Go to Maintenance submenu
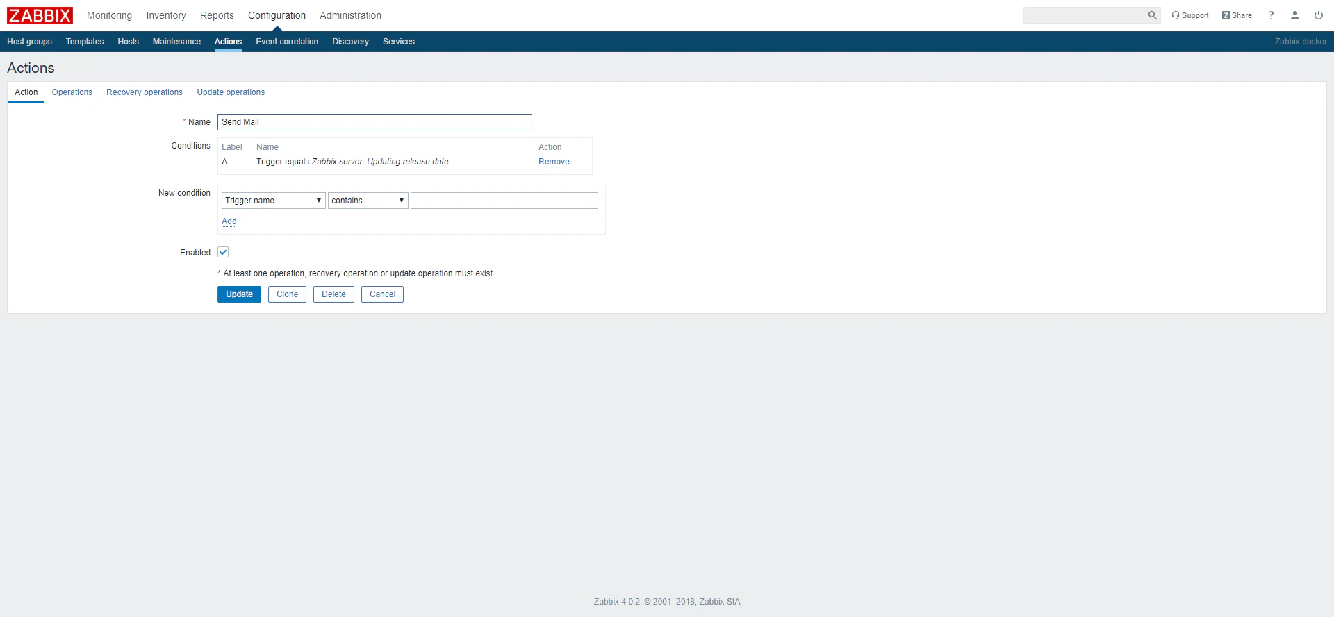 click(176, 42)
